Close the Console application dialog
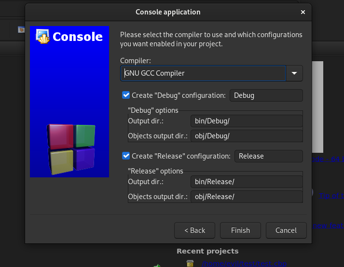Image resolution: width=344 pixels, height=267 pixels. [x=303, y=12]
